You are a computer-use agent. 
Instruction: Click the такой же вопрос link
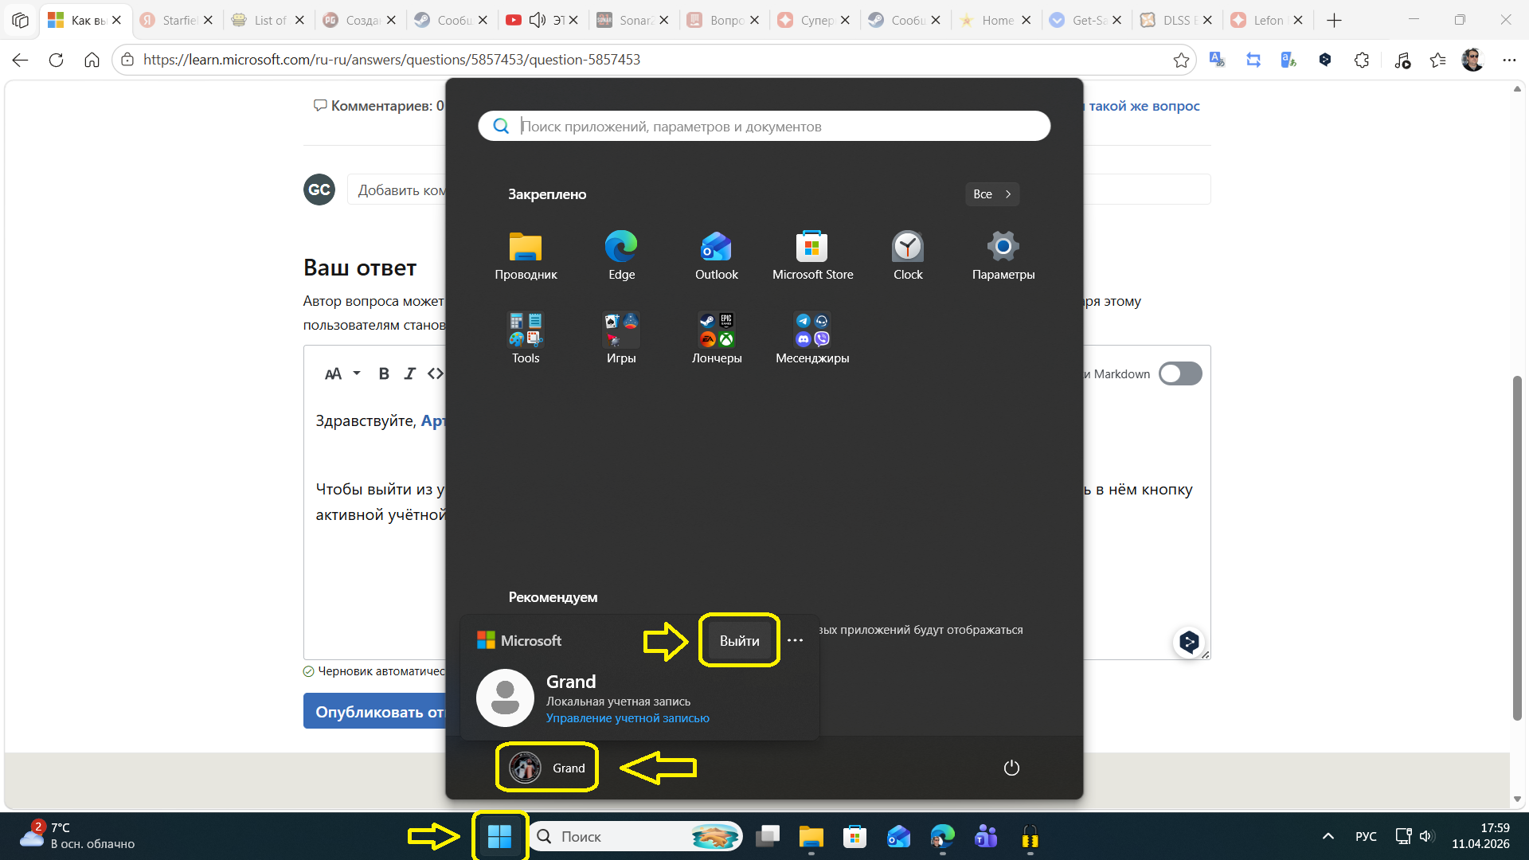[x=1144, y=106]
